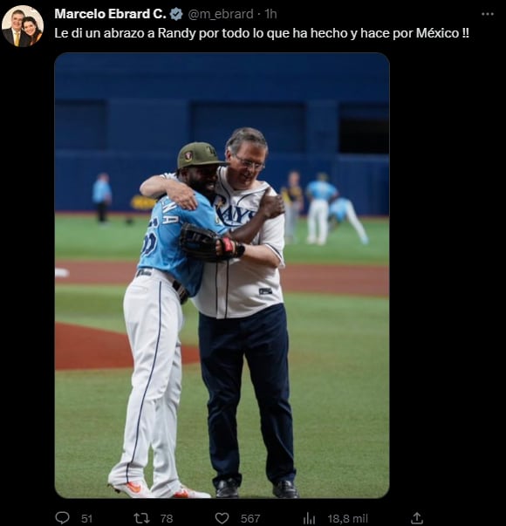Click the 18,8 mil views count
The width and height of the screenshot is (506, 526).
pyautogui.click(x=347, y=519)
